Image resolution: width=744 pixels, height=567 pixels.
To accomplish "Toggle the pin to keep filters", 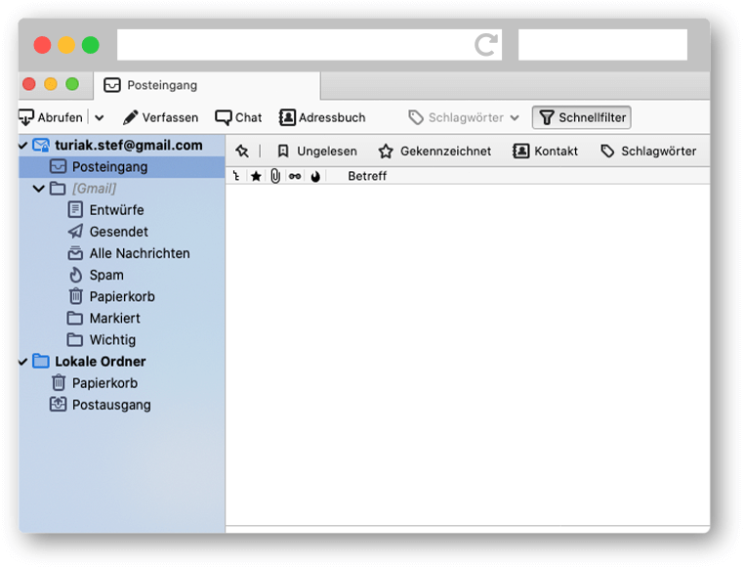I will 242,152.
